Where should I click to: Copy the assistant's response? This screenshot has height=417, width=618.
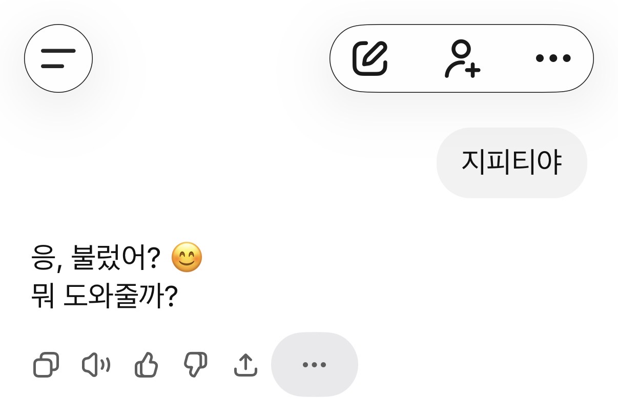[x=46, y=365]
